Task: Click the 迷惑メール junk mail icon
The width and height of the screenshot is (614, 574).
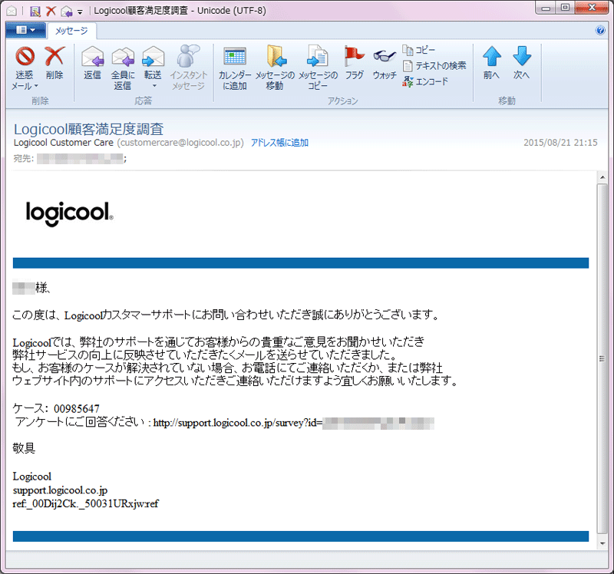Action: click(x=25, y=56)
